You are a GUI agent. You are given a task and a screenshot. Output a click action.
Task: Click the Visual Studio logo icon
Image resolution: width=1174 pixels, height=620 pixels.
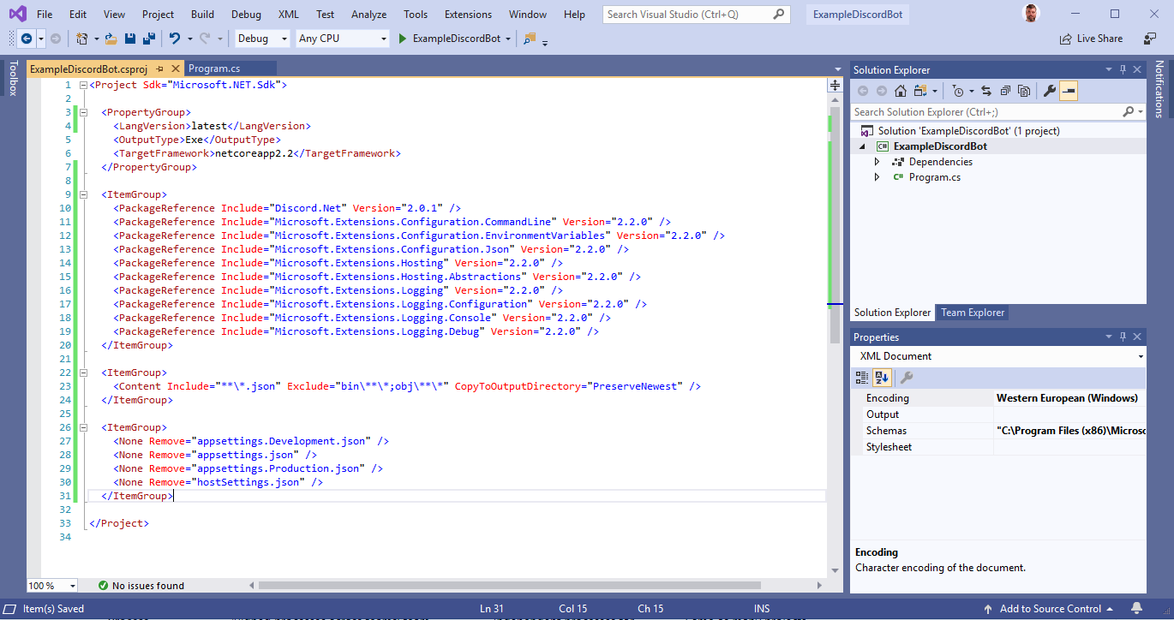[x=17, y=14]
